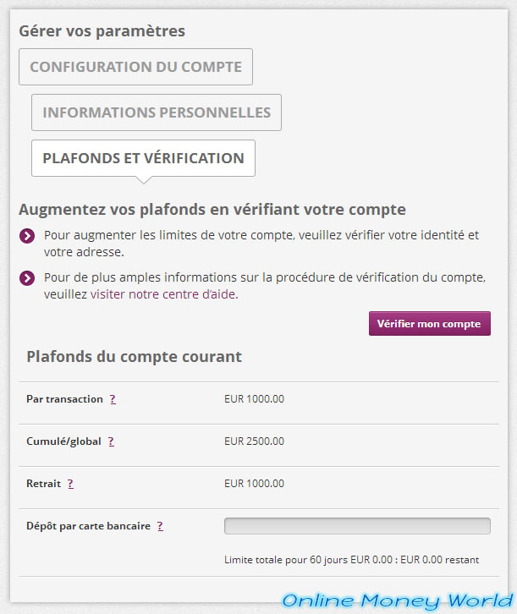Open the visiter notre centre d'aide link
This screenshot has height=614, width=517.
click(x=164, y=294)
